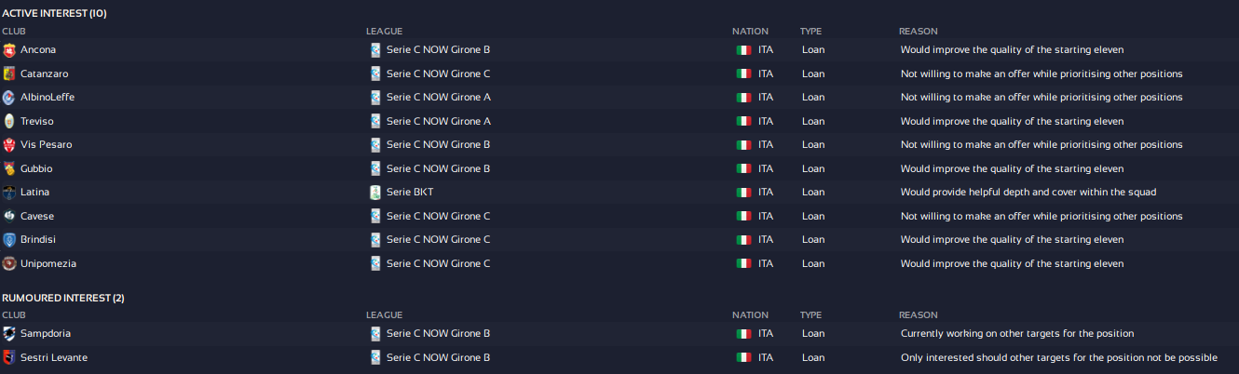Click the Ancona club badge icon
The height and width of the screenshot is (374, 1239).
coord(9,50)
